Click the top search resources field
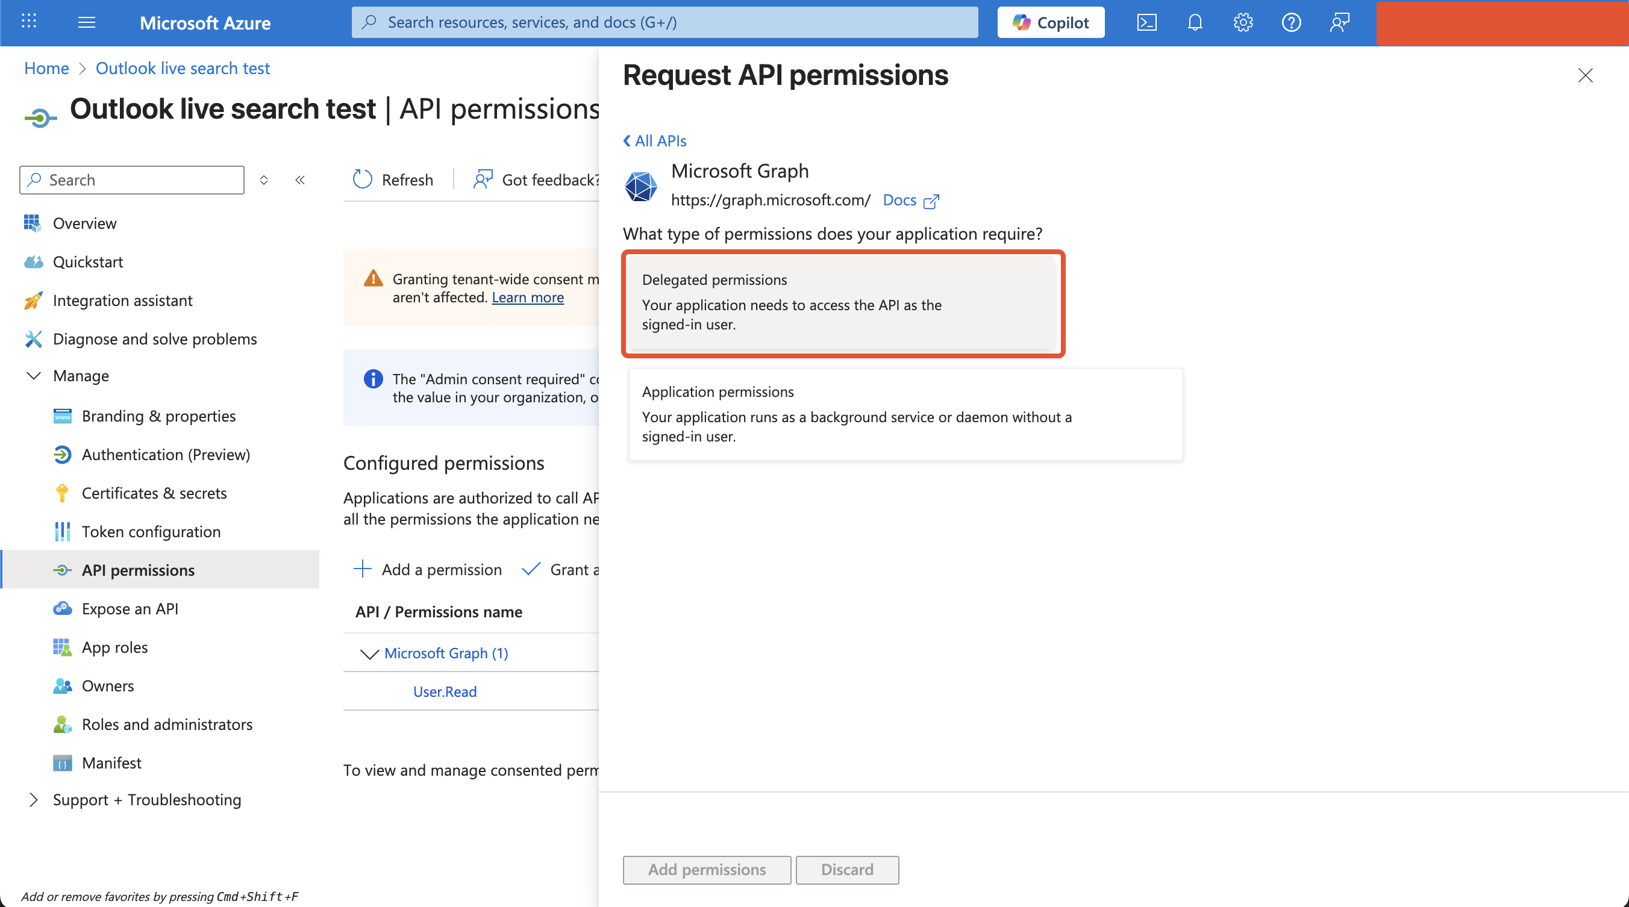 [664, 23]
